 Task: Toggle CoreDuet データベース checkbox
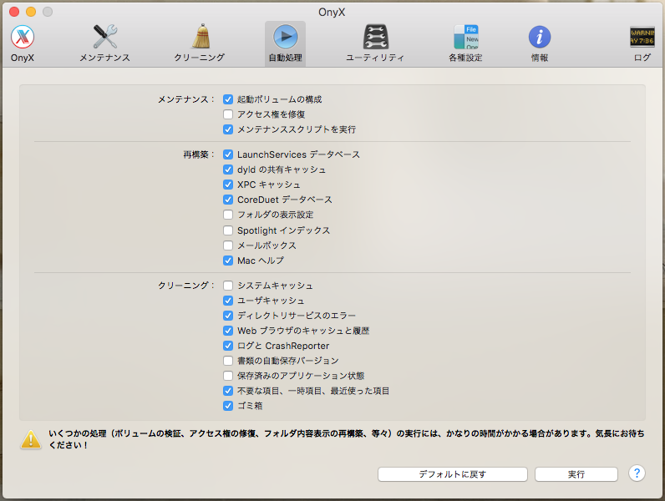click(x=228, y=200)
